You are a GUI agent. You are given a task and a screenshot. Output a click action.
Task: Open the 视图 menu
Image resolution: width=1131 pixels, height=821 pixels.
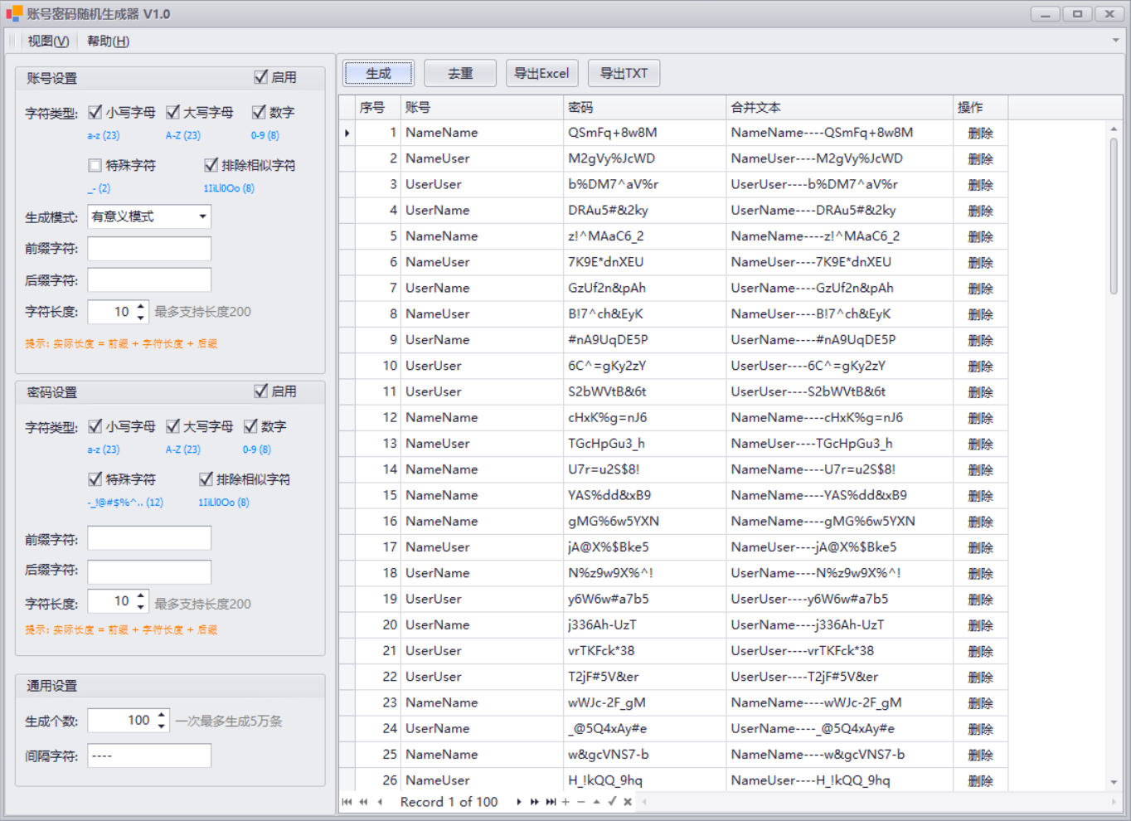(48, 41)
